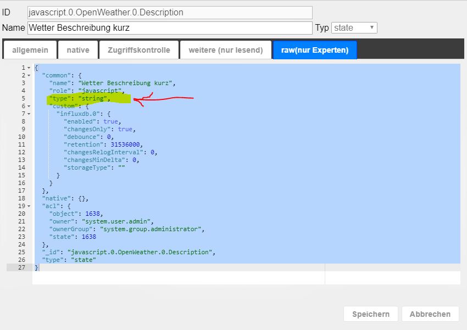467x330 pixels.
Task: Click the "Wetter Beschreibung kurz" string on line 3
Action: [x=125, y=83]
